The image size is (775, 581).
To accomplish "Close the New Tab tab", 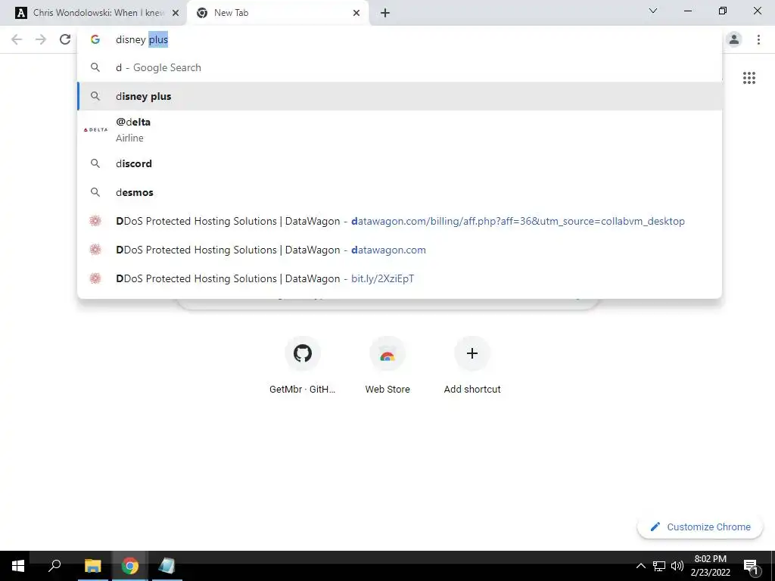I will tap(356, 13).
